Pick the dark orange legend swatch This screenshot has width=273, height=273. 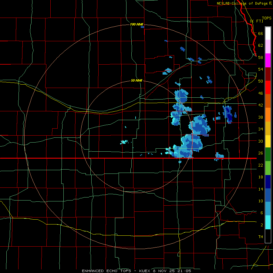tap(268, 101)
